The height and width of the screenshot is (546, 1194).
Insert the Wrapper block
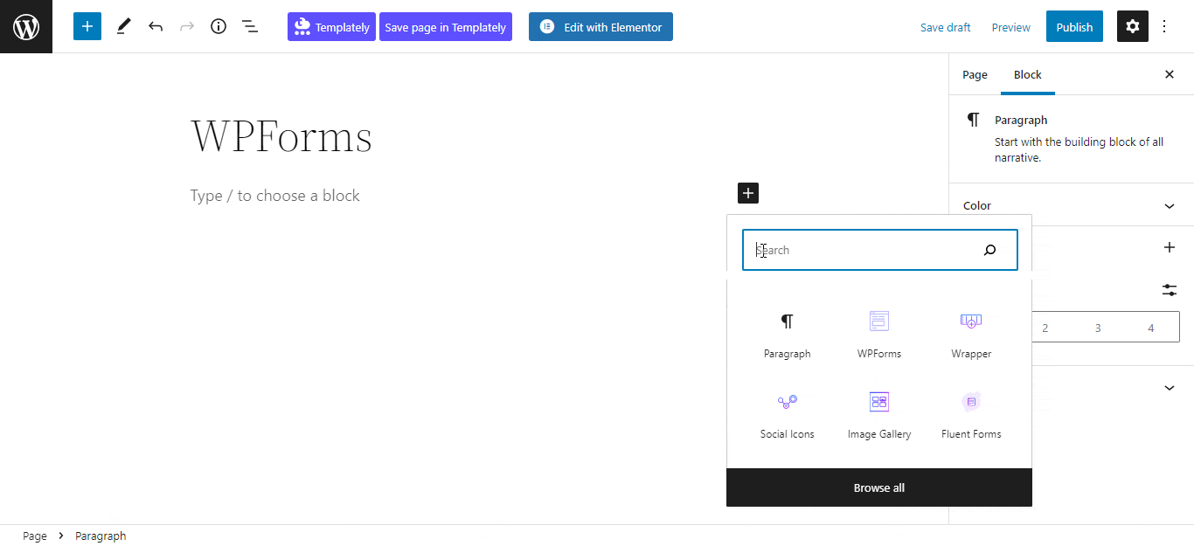pyautogui.click(x=971, y=335)
